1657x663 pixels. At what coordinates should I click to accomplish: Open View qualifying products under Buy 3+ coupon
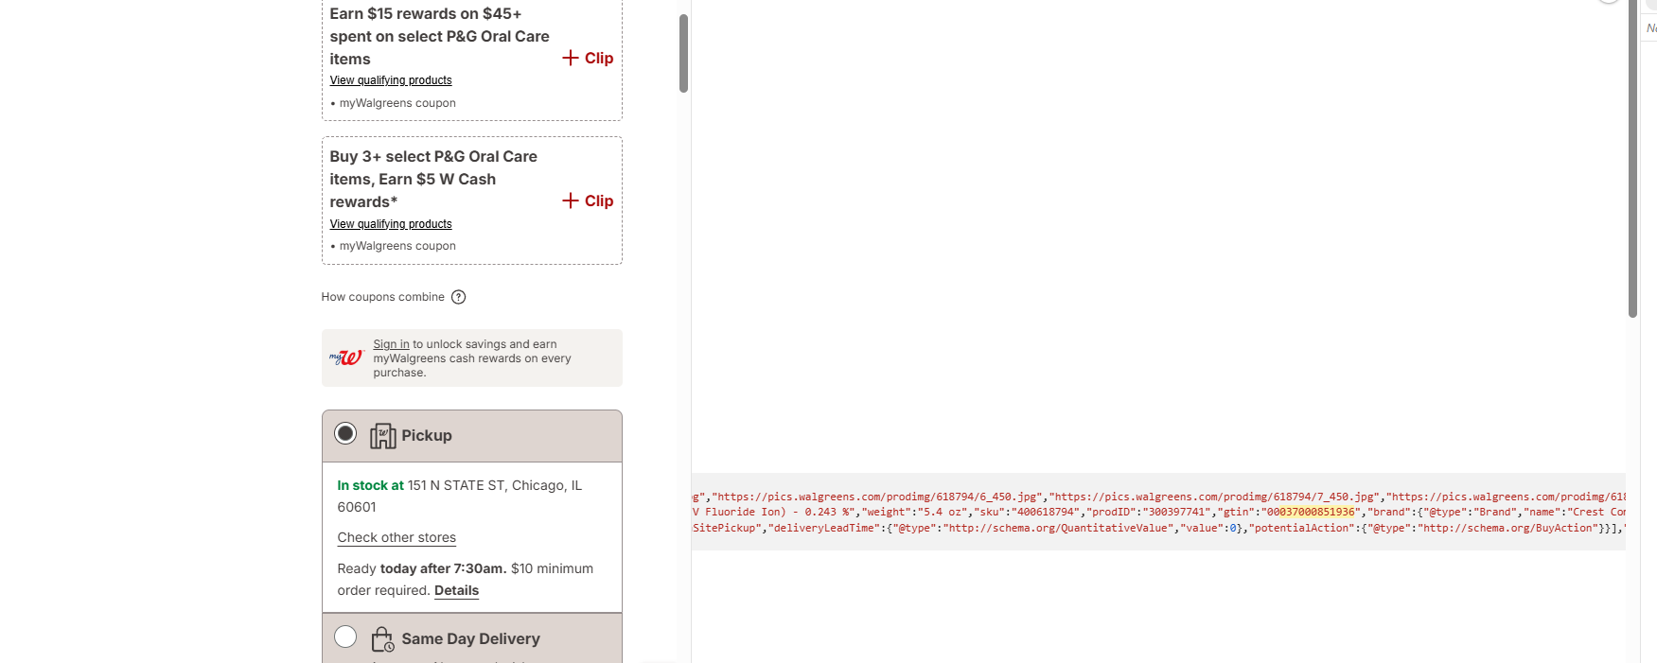click(391, 224)
